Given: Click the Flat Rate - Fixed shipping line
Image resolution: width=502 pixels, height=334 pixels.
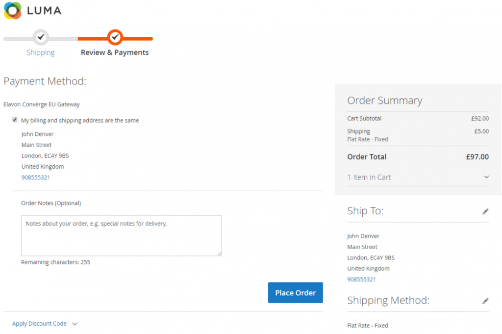Looking at the screenshot, I should (x=368, y=325).
